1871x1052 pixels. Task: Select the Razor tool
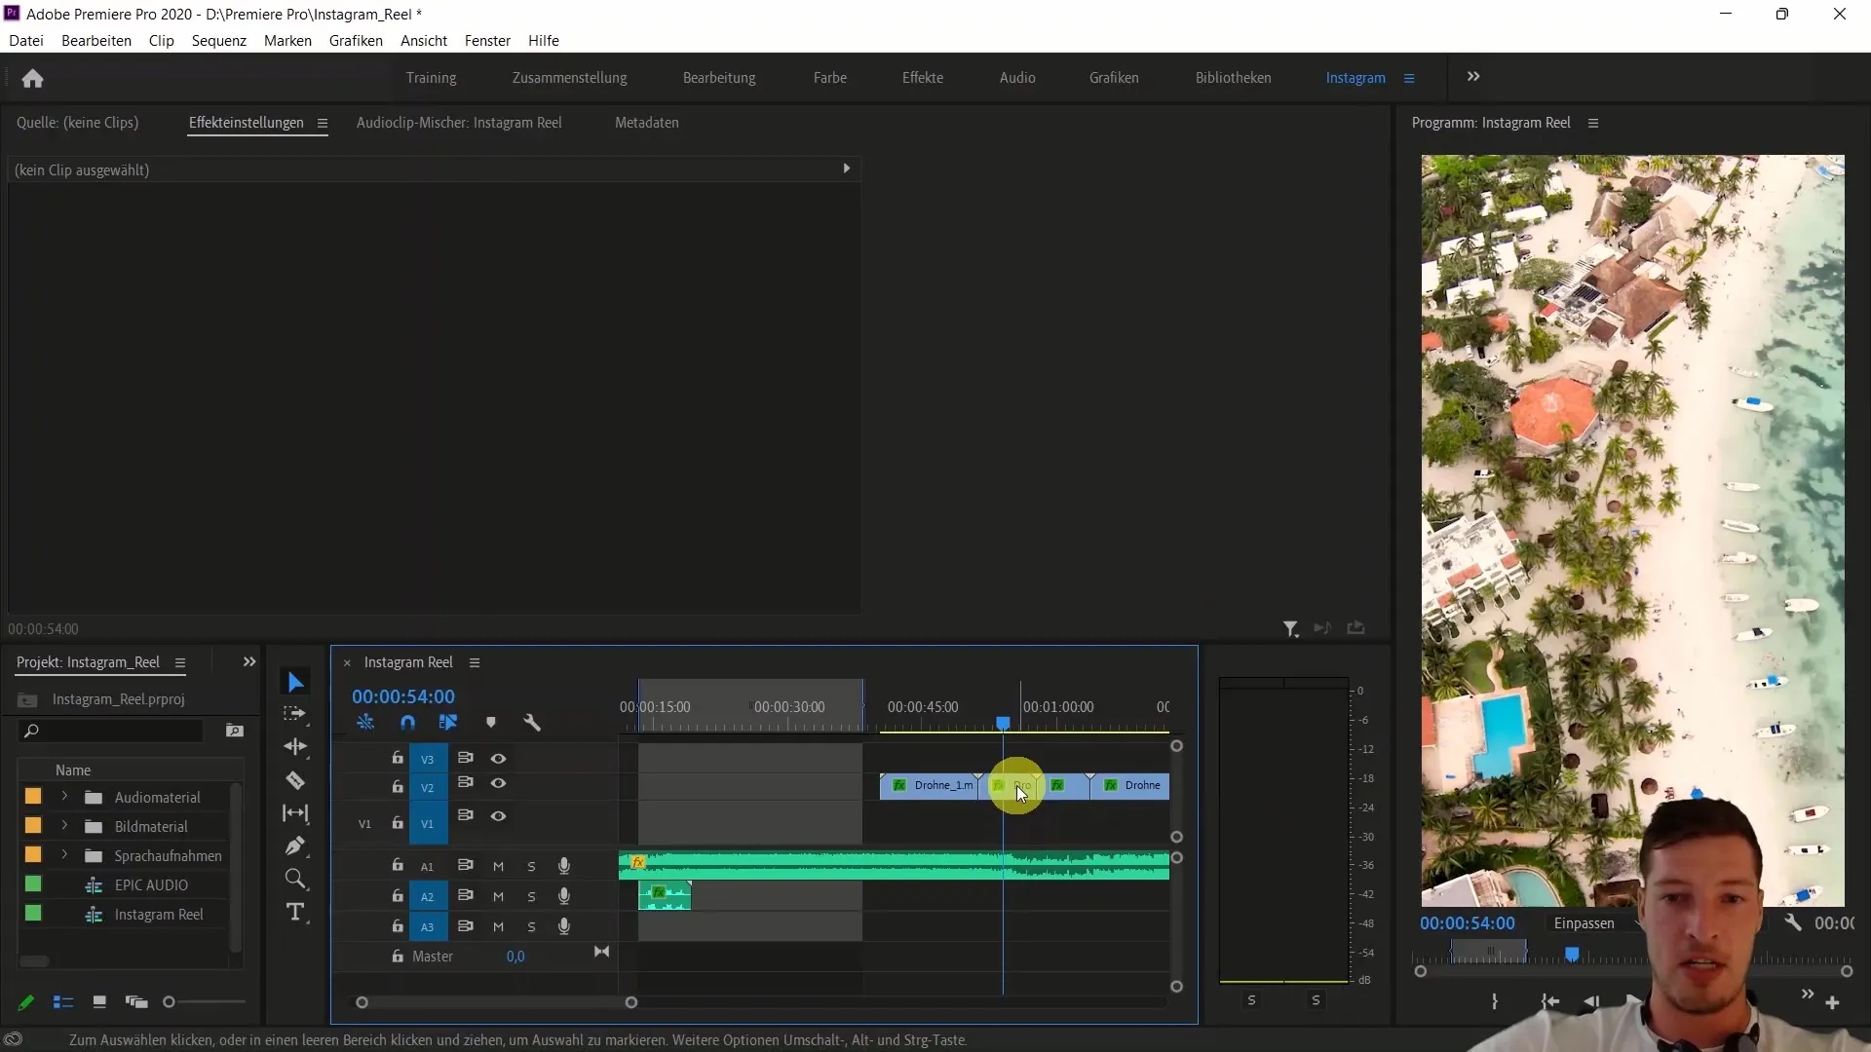point(295,780)
